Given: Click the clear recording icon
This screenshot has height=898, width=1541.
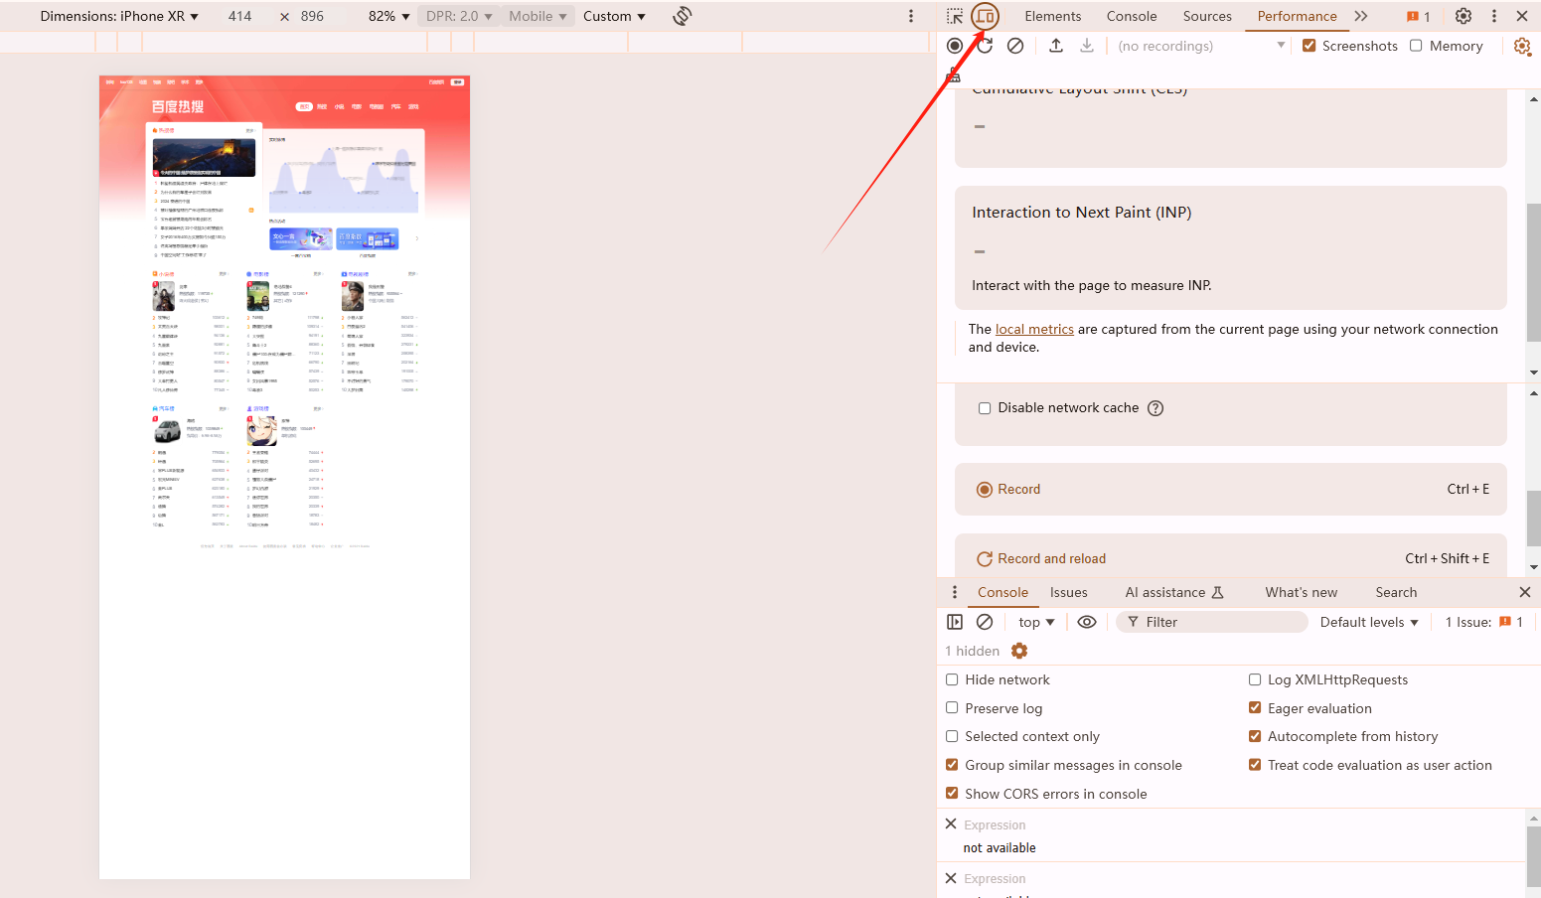Looking at the screenshot, I should (1015, 46).
